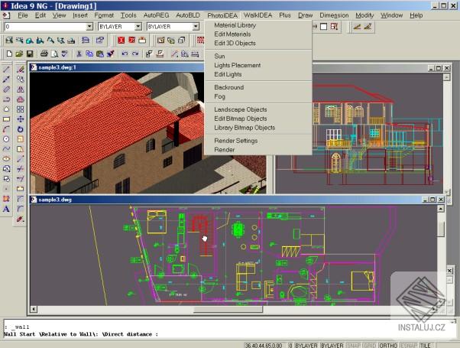
Task: Click the Cut scissors icon
Action: 79,54
